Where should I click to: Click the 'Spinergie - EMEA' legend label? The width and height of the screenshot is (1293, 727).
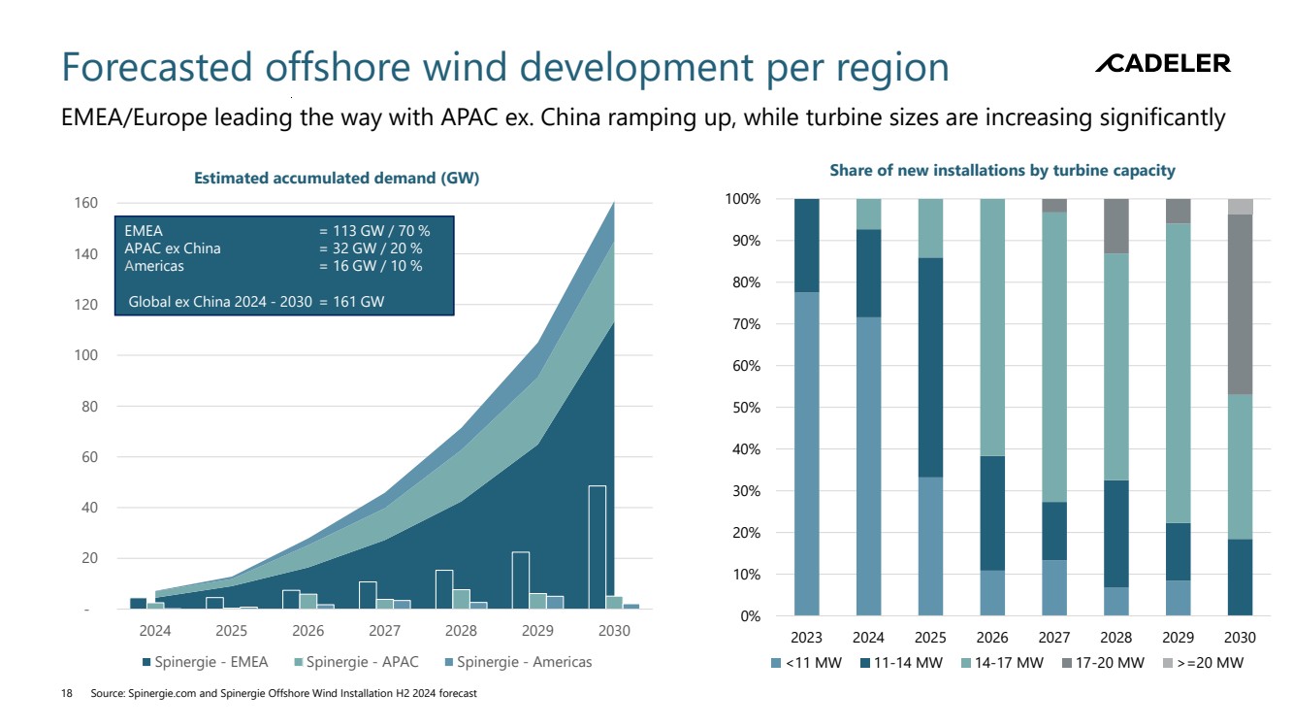coord(212,663)
